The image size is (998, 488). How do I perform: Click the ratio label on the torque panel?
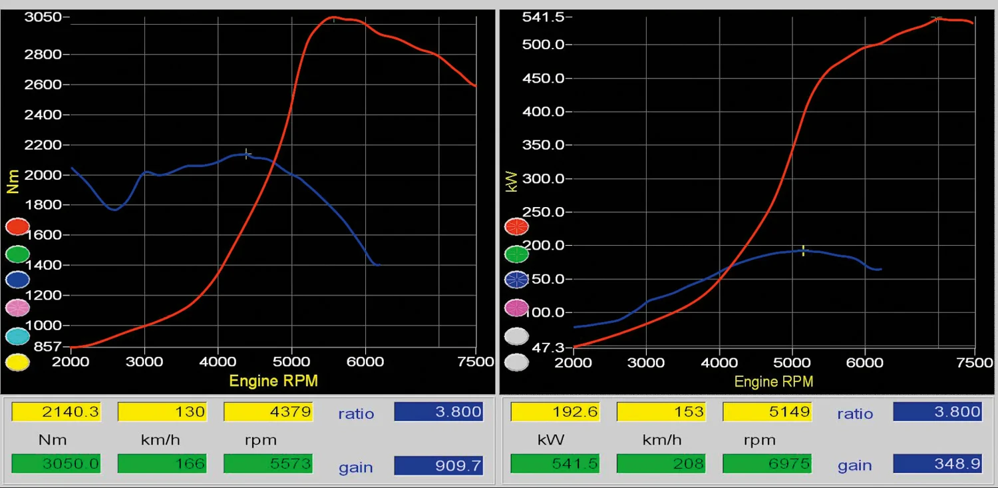click(356, 413)
